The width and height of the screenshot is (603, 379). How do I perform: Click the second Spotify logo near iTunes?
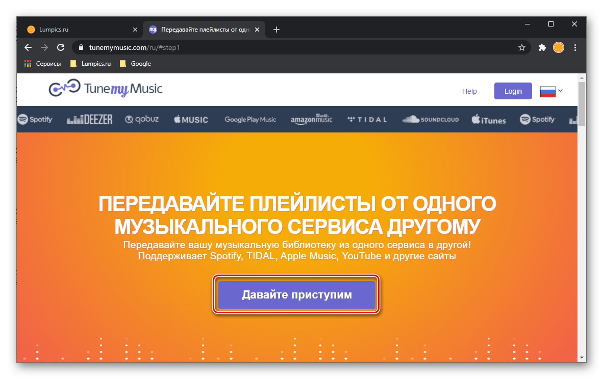537,119
